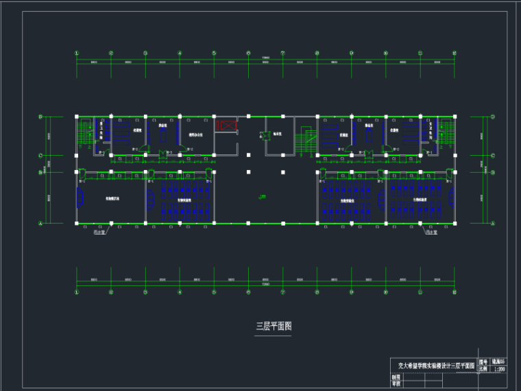Image resolution: width=521 pixels, height=391 pixels.
Task: Select the top overall dimension line text
Action: (x=265, y=58)
